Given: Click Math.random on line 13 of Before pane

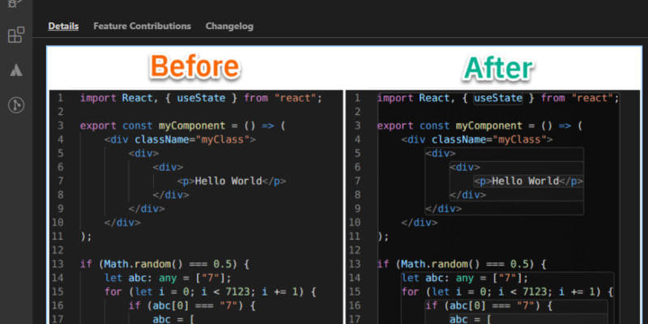Looking at the screenshot, I should pos(135,264).
